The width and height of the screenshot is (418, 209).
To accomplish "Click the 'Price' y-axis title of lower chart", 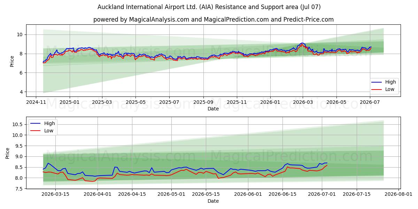I will [x=8, y=153].
